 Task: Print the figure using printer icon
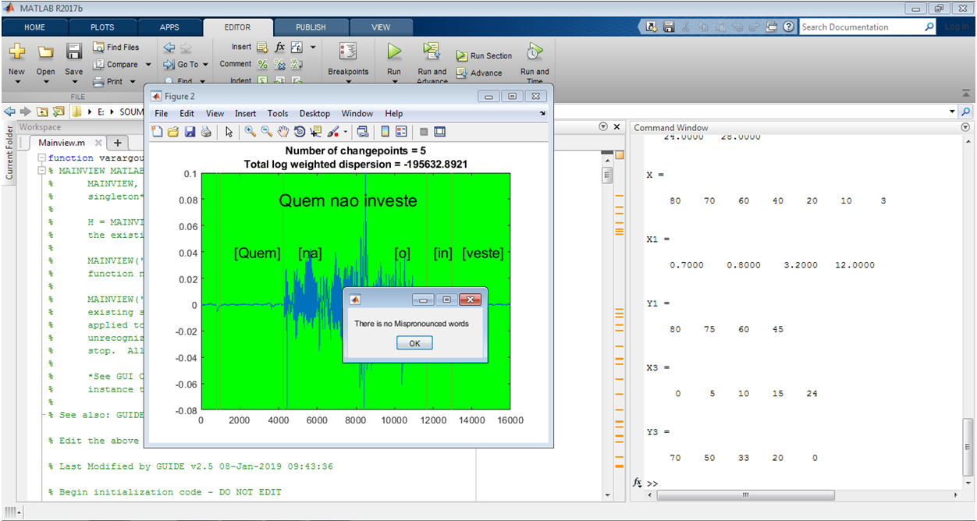point(206,132)
